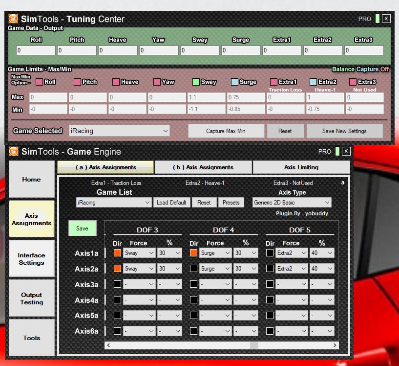Click the Extra3 game data output field

coord(364,50)
